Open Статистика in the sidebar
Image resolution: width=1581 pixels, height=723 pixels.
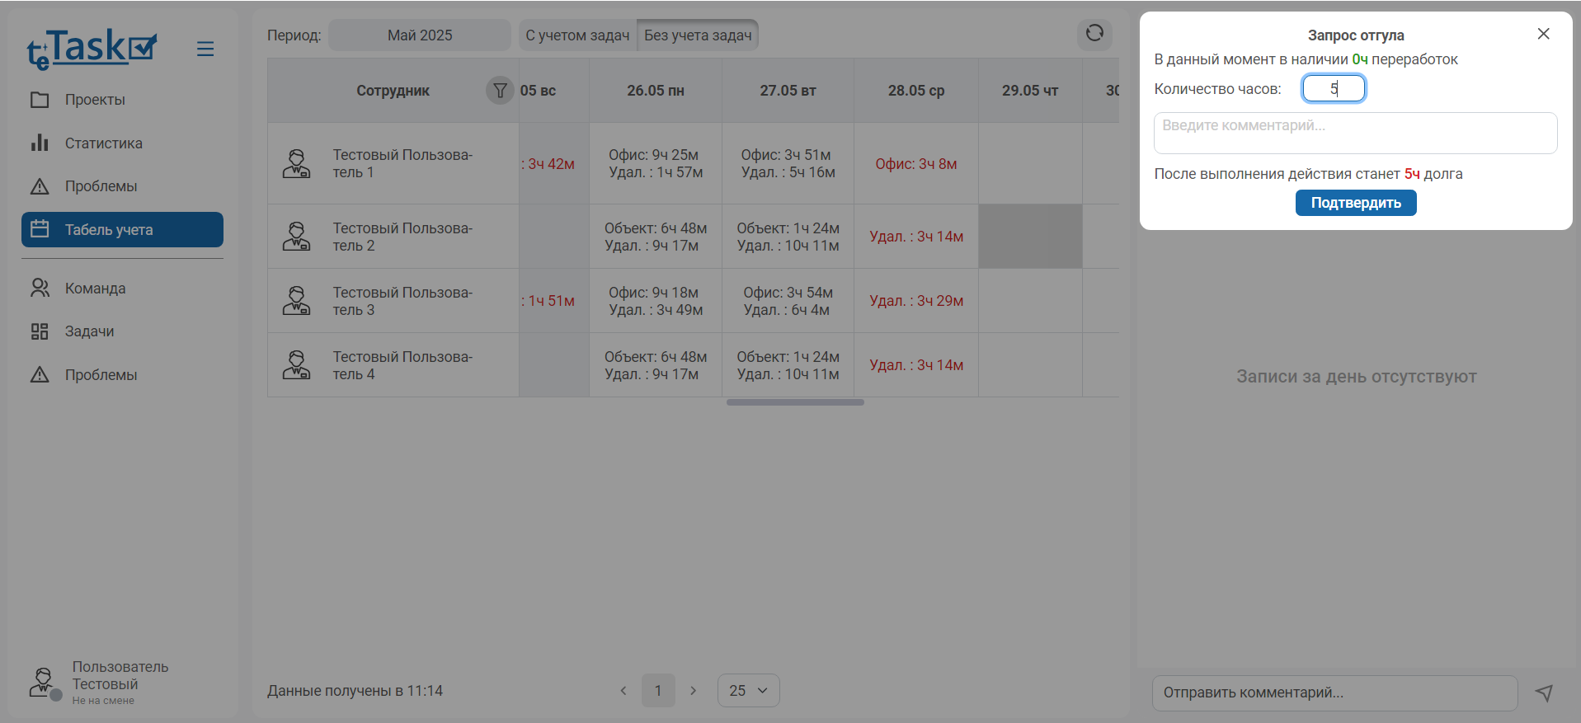point(103,143)
